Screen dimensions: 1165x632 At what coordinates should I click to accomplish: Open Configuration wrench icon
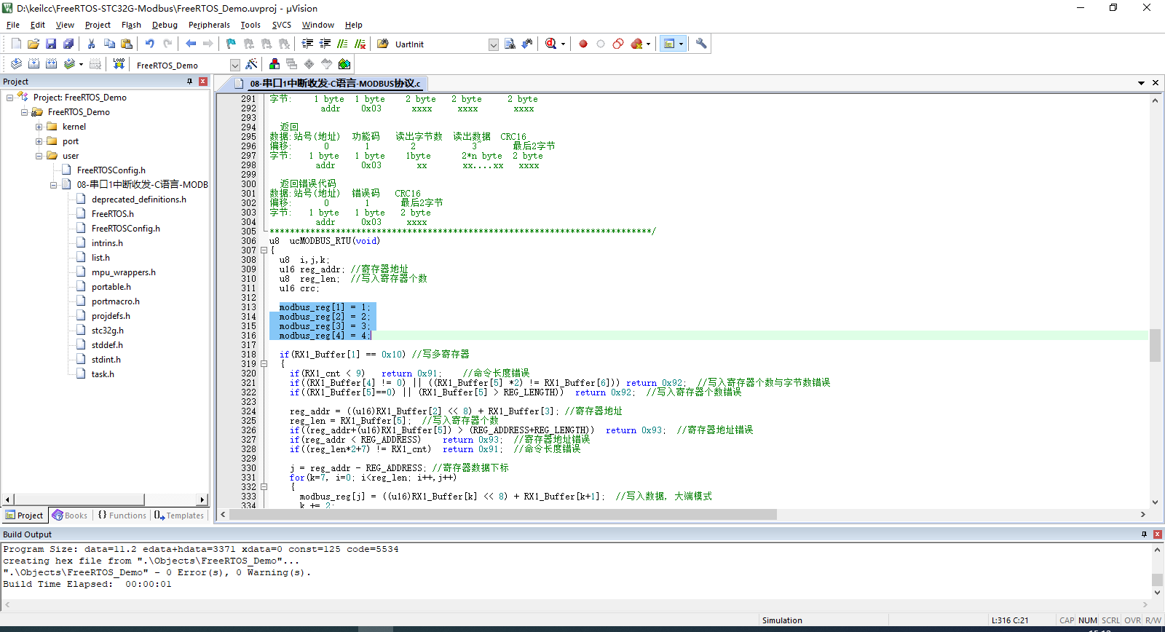(x=701, y=44)
